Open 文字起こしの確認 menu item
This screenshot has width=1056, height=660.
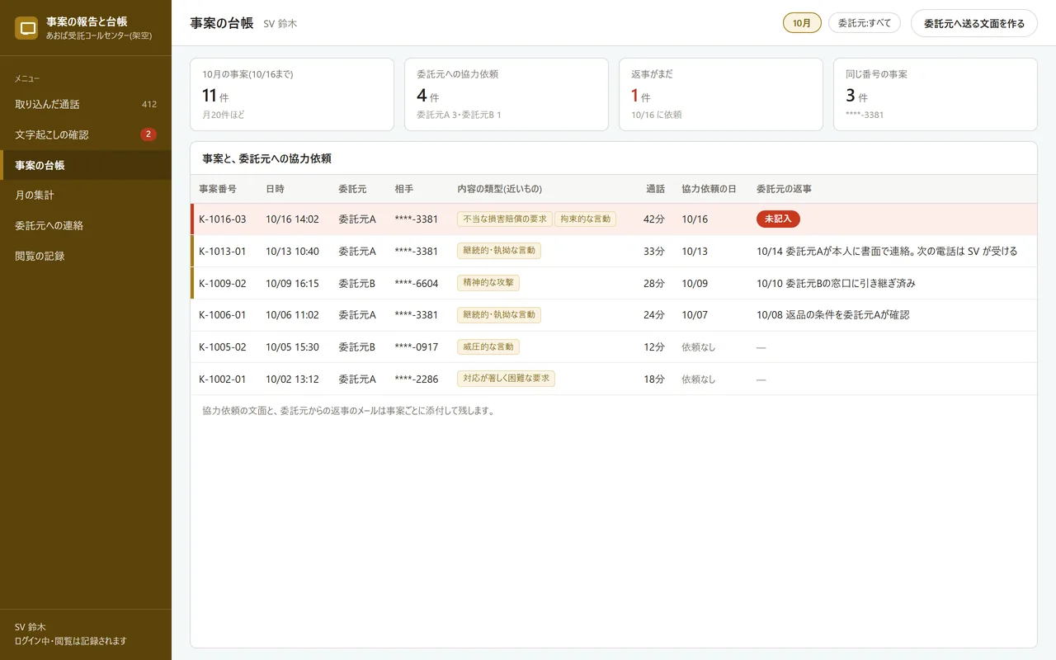click(86, 134)
